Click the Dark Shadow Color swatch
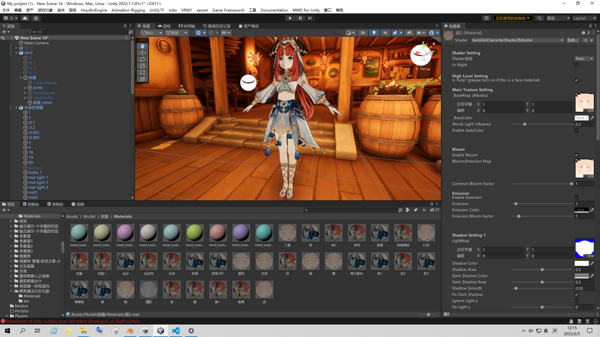This screenshot has width=600, height=337. coord(582,276)
